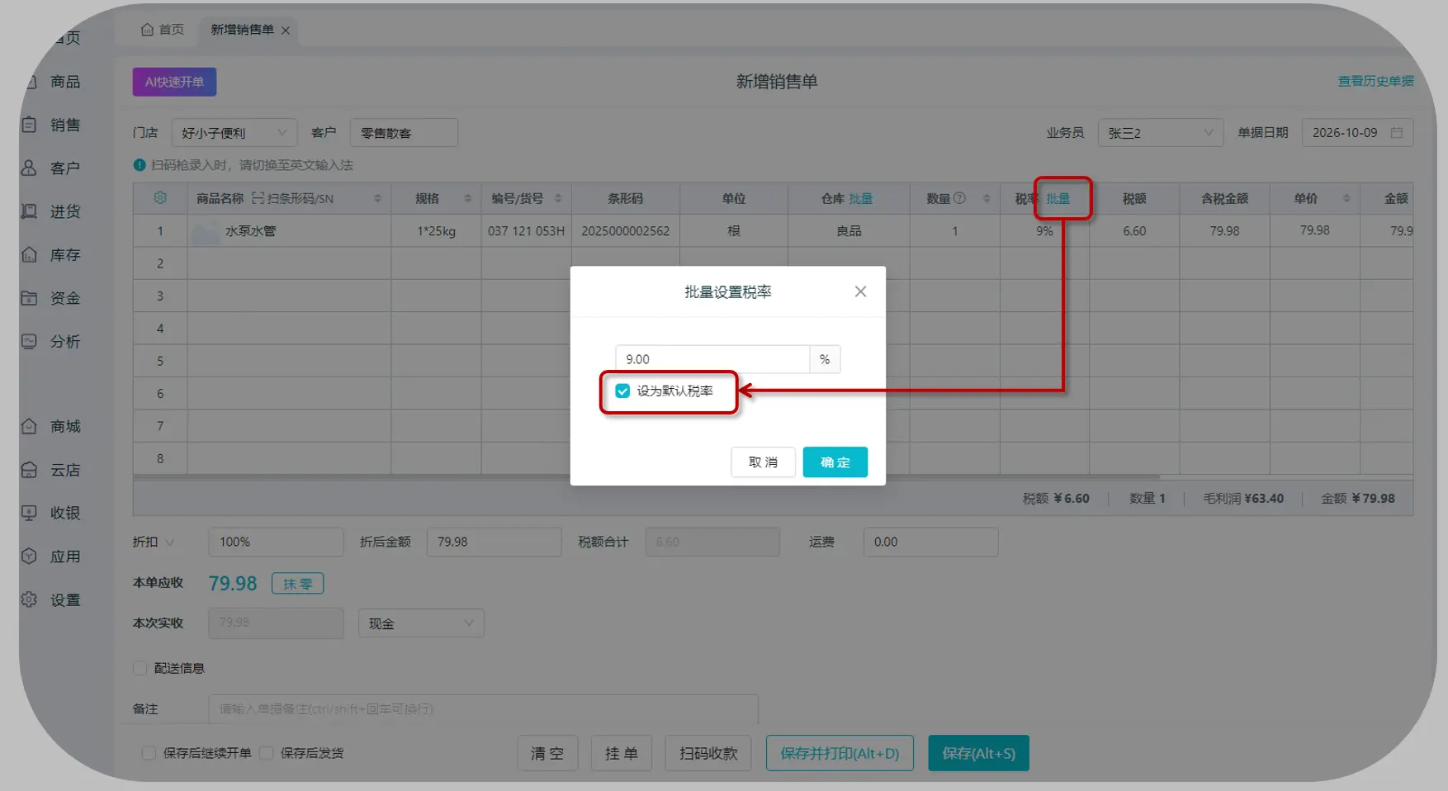
Task: Sort by the 单价 column arrows
Action: [1346, 198]
